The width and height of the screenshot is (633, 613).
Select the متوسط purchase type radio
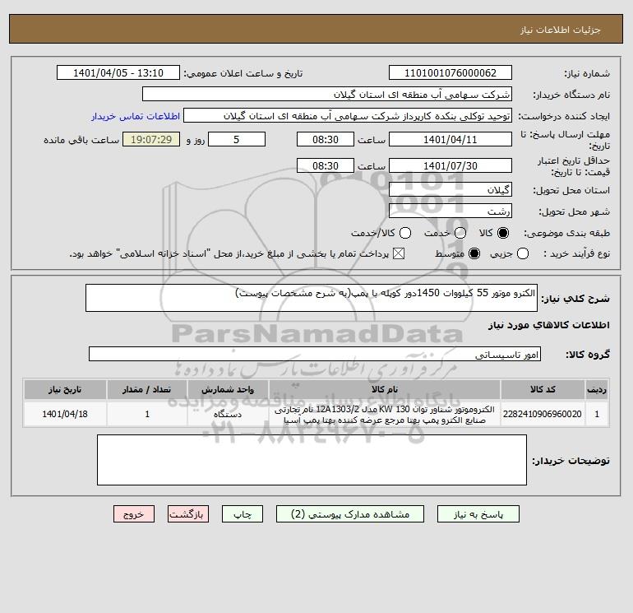pyautogui.click(x=474, y=253)
